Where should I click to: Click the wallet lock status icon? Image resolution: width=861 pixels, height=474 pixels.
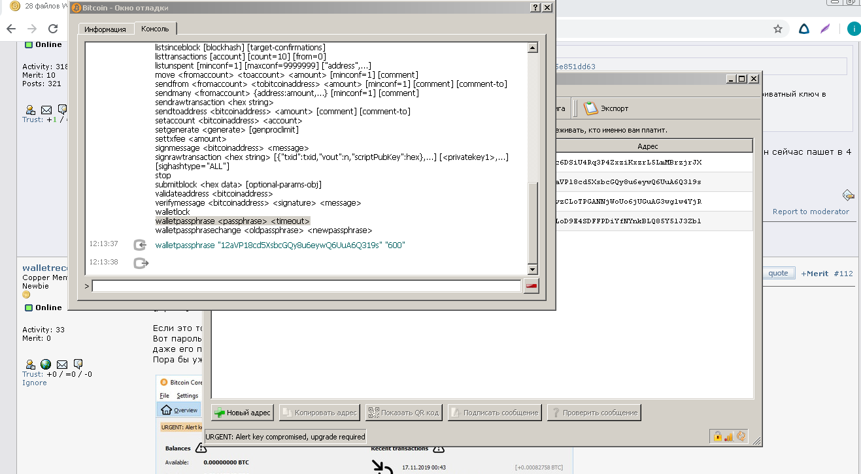[x=717, y=436]
